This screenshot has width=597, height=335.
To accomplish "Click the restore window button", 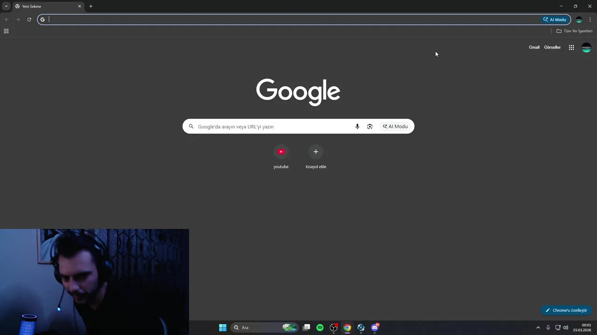I will click(x=575, y=6).
